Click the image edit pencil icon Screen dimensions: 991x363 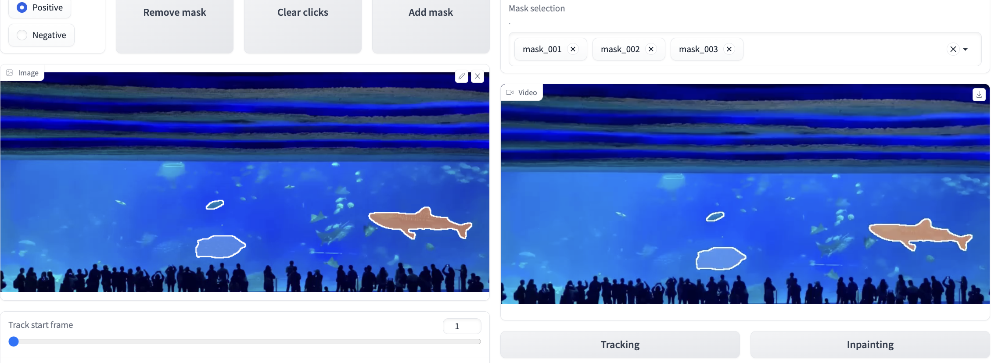point(461,76)
